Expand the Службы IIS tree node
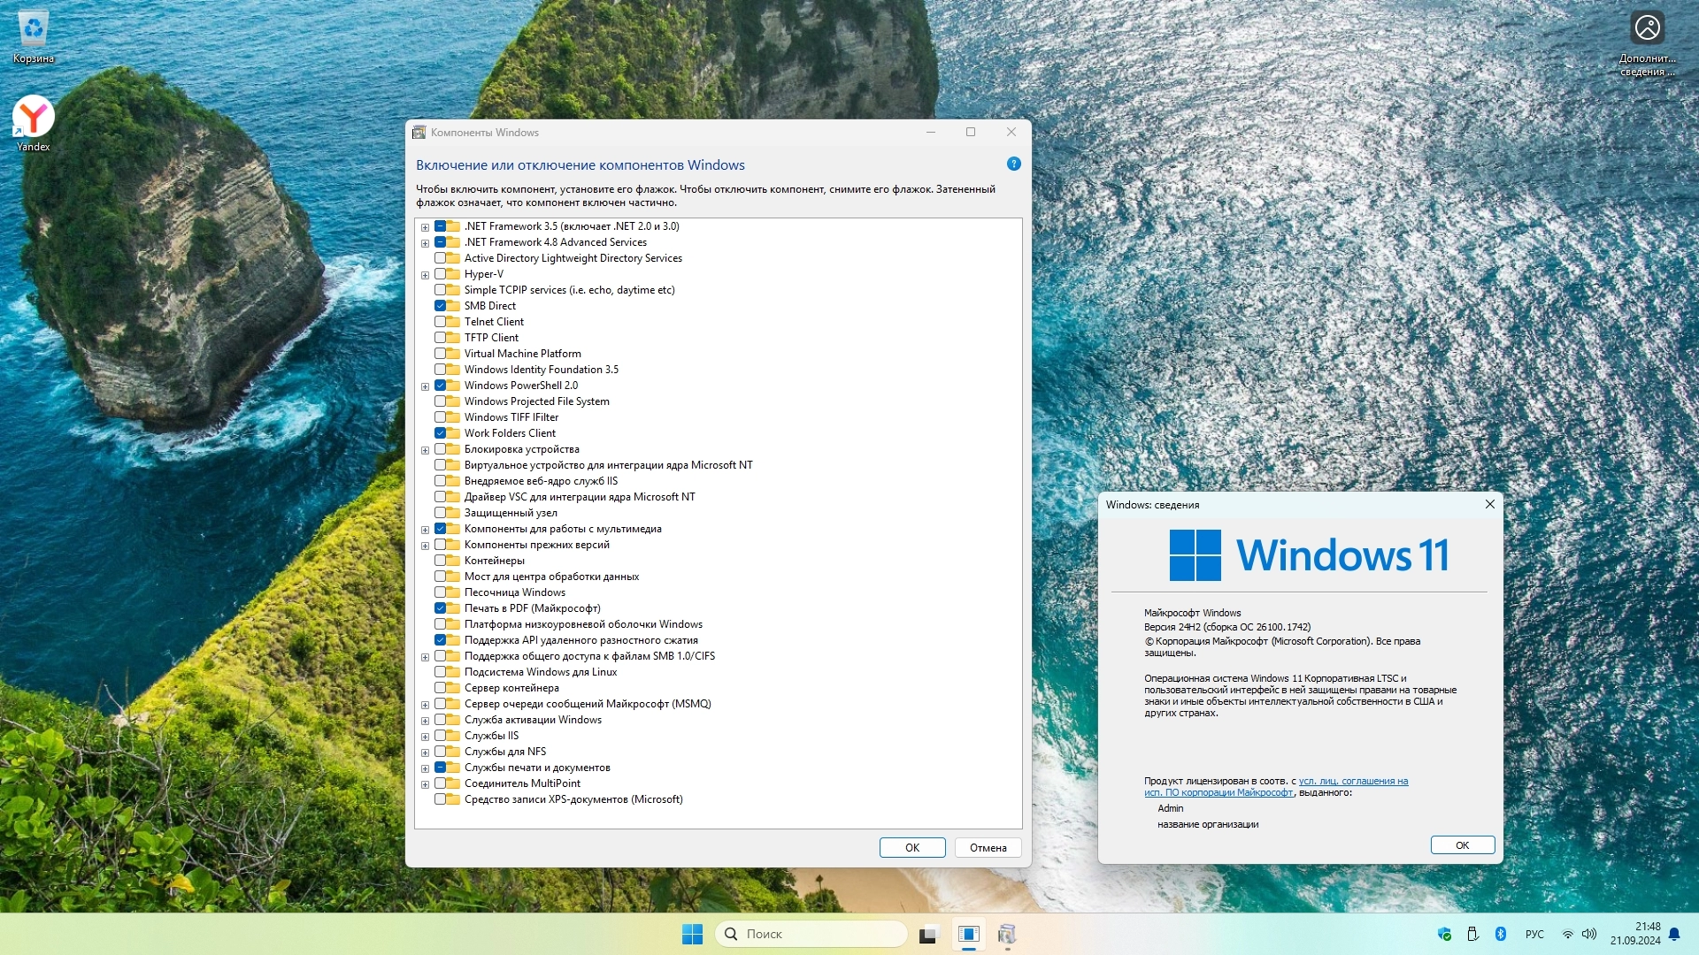Image resolution: width=1699 pixels, height=955 pixels. pos(425,737)
